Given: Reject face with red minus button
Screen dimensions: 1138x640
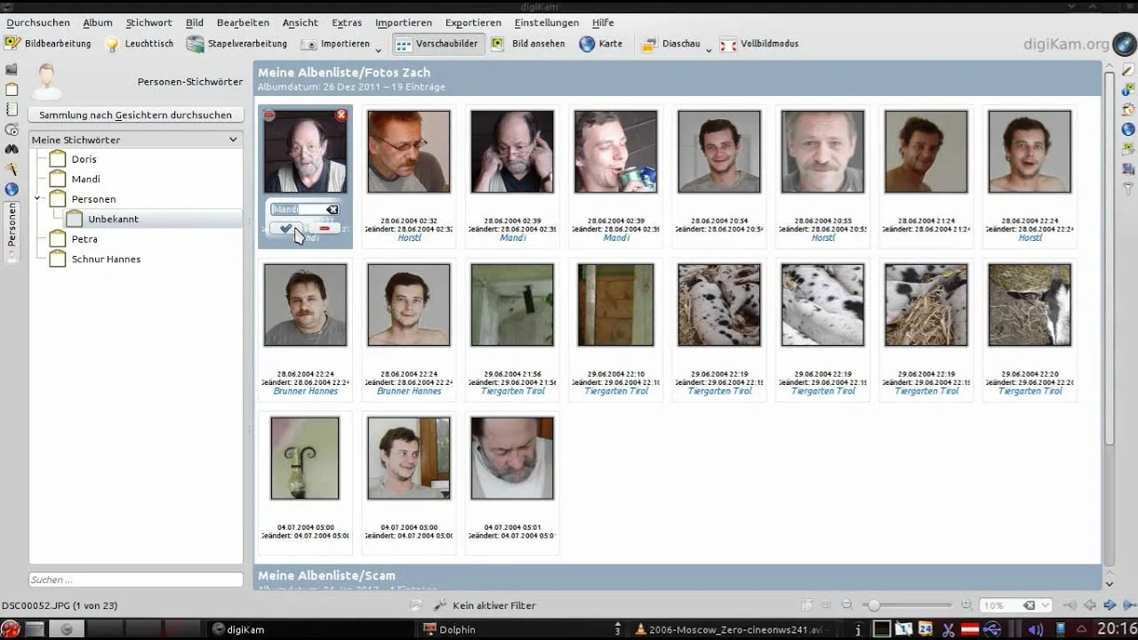Looking at the screenshot, I should click(324, 228).
